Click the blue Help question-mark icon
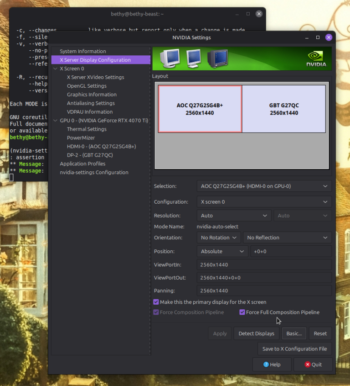Image resolution: width=350 pixels, height=386 pixels. click(x=266, y=365)
